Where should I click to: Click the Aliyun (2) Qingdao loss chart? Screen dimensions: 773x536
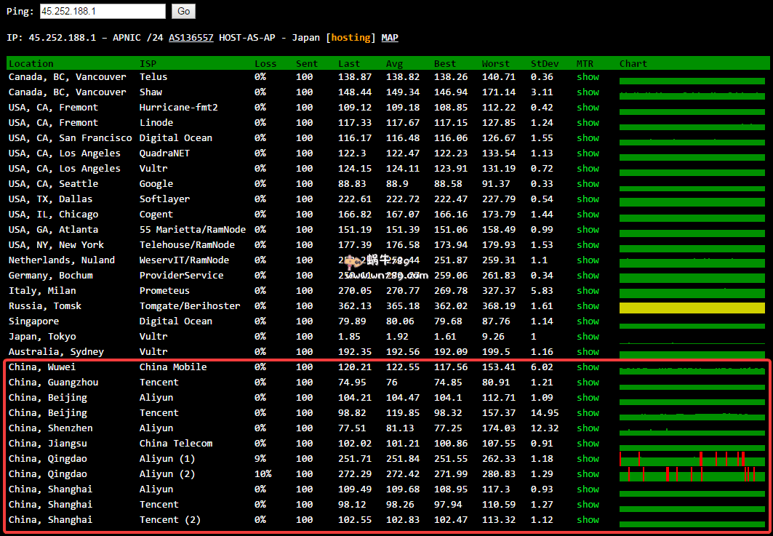tap(692, 475)
